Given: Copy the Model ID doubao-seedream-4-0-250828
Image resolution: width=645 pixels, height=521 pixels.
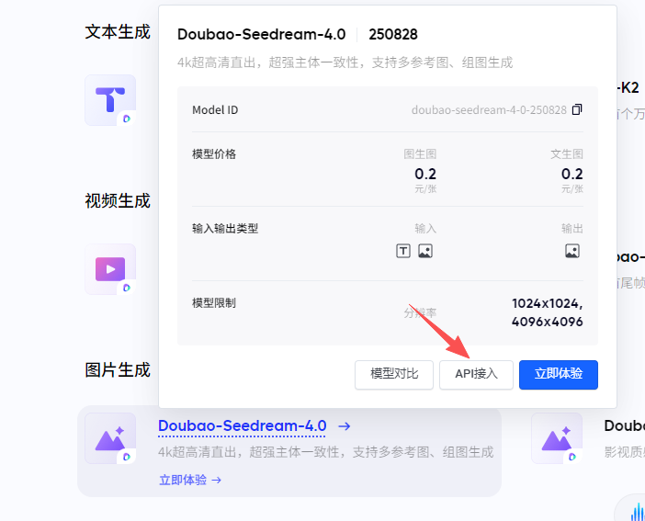Looking at the screenshot, I should (577, 109).
